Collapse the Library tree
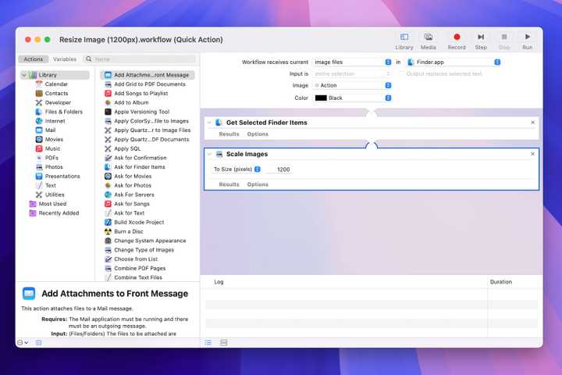The height and width of the screenshot is (375, 562). [24, 75]
